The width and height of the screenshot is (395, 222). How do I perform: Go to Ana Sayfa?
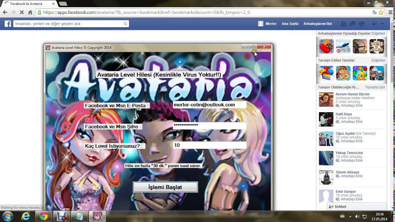point(290,24)
